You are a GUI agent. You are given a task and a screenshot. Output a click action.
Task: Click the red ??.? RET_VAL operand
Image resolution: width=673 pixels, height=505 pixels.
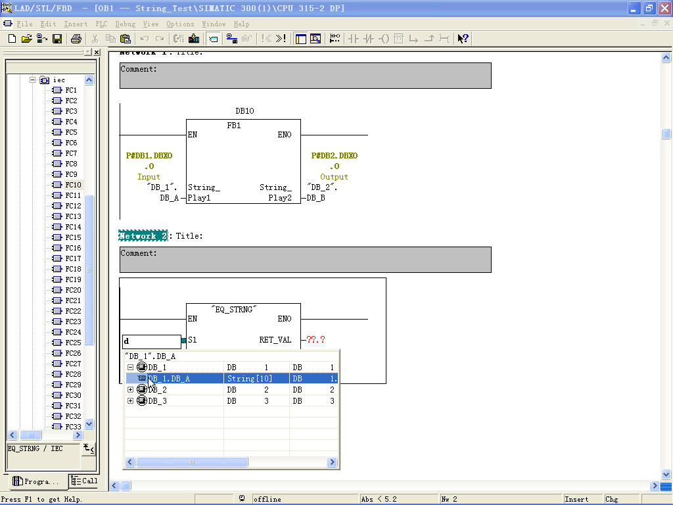coord(315,340)
